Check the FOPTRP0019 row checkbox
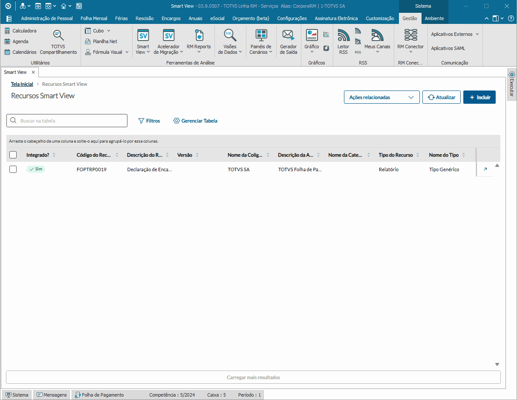This screenshot has height=400, width=517. (x=13, y=169)
